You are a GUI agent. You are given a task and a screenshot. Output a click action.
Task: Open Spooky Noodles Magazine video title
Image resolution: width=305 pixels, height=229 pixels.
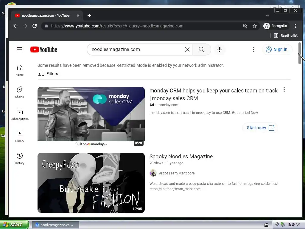click(x=181, y=157)
